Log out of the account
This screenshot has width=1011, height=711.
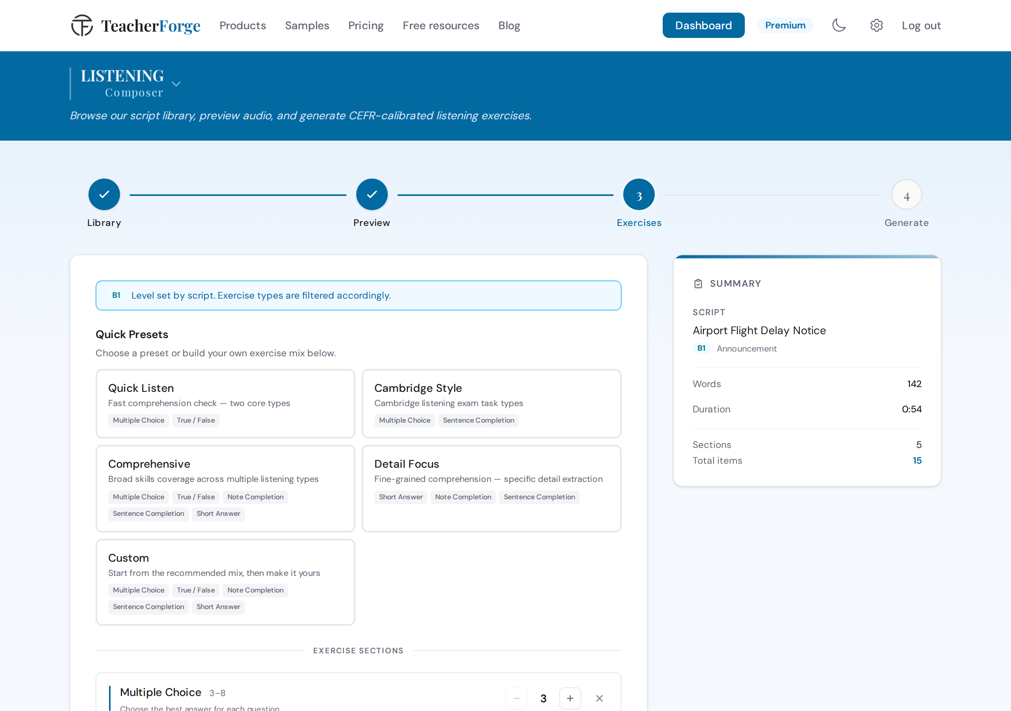(x=921, y=26)
